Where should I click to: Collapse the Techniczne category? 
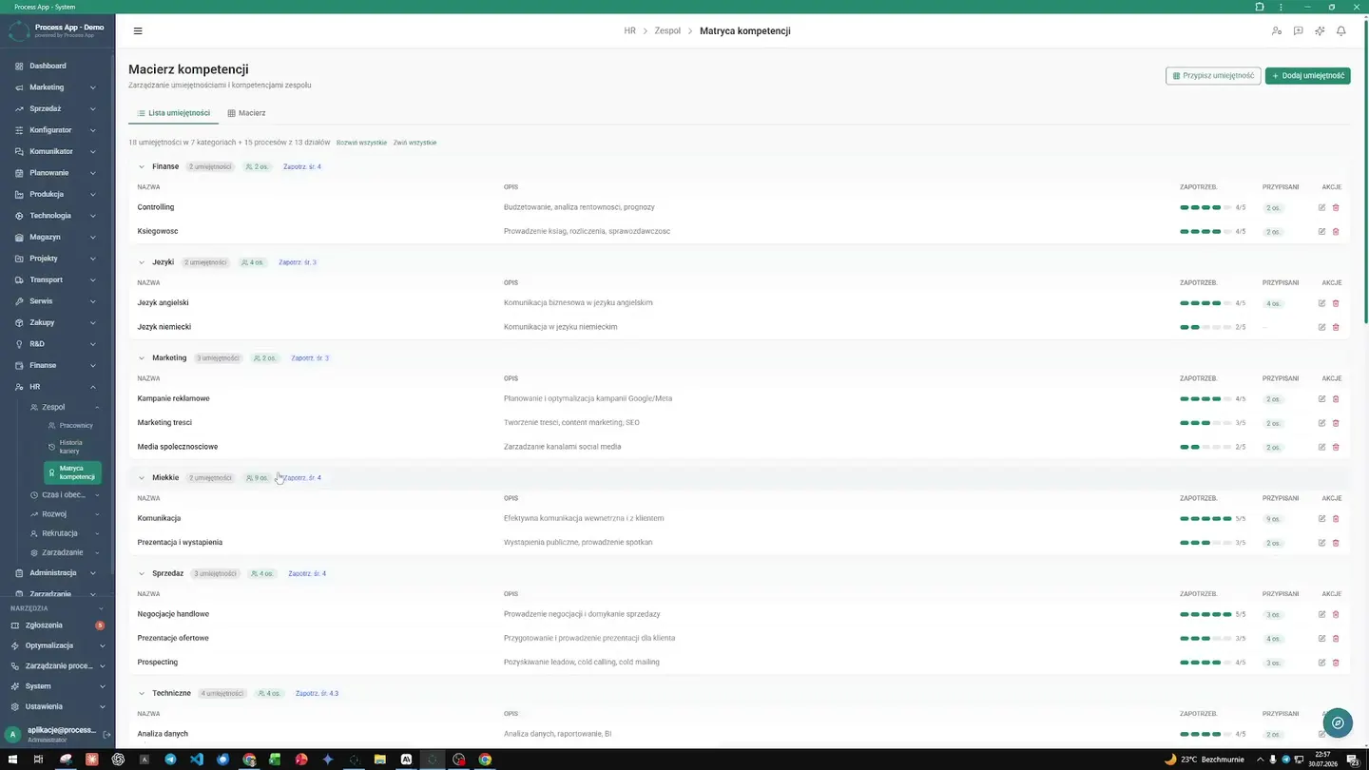[x=142, y=693]
